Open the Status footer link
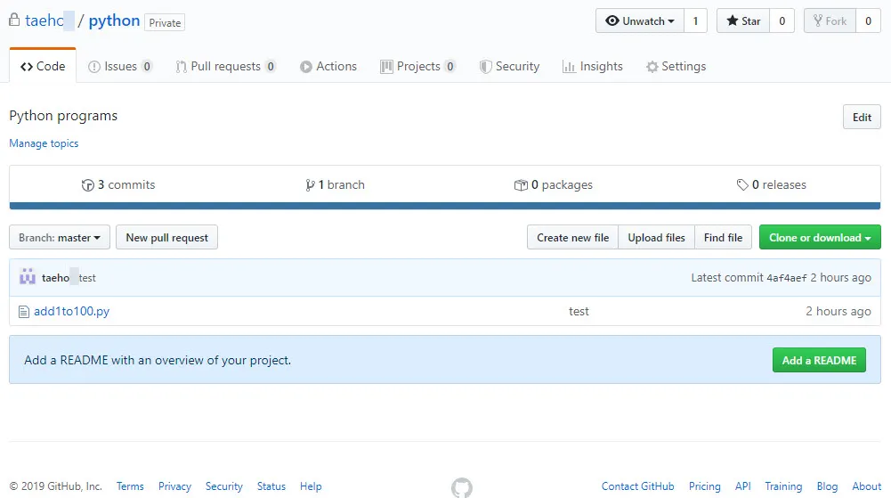The height and width of the screenshot is (498, 891). coord(271,486)
